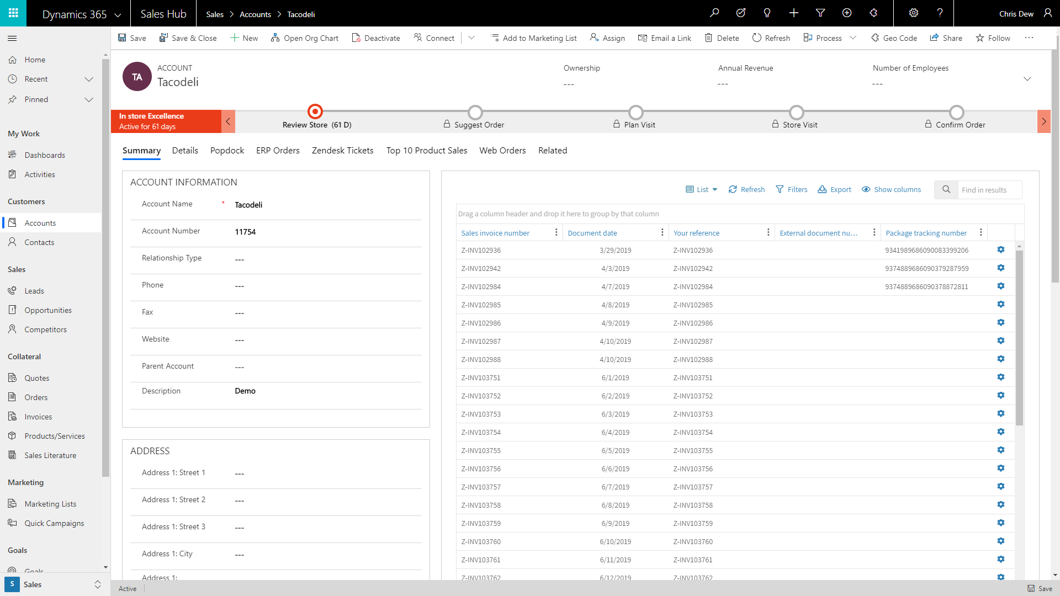Click Save in the command bar

tap(132, 38)
